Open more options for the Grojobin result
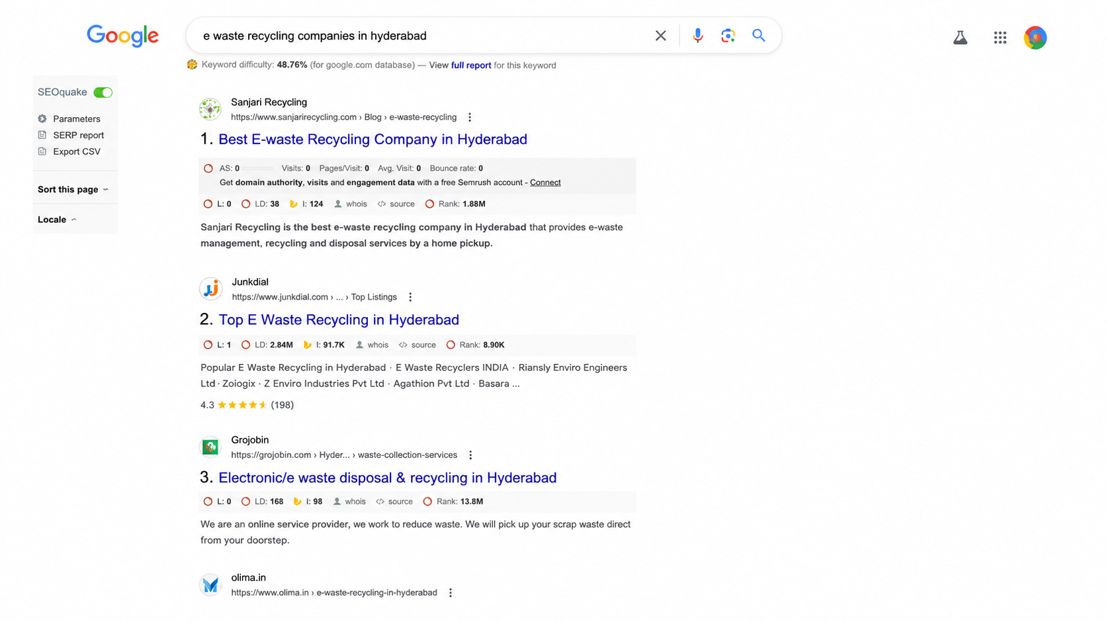This screenshot has height=622, width=1107. click(x=470, y=455)
